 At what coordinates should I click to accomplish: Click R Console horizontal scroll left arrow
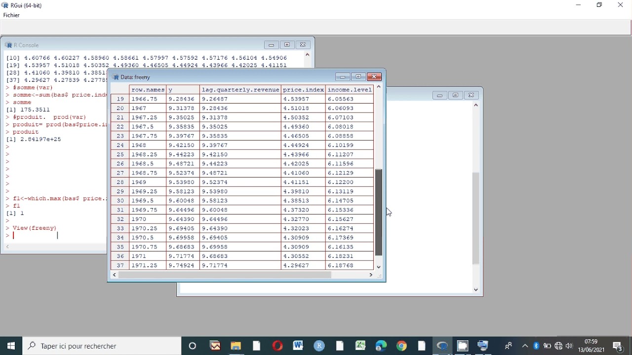pos(7,247)
